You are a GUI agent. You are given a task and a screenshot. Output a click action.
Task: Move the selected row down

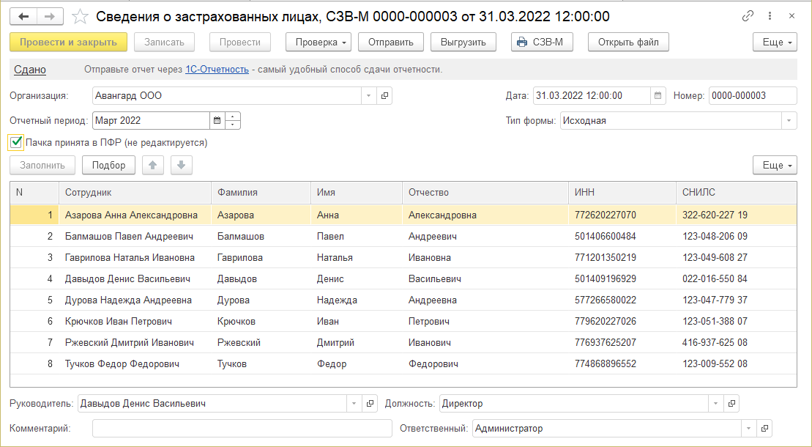click(x=182, y=166)
